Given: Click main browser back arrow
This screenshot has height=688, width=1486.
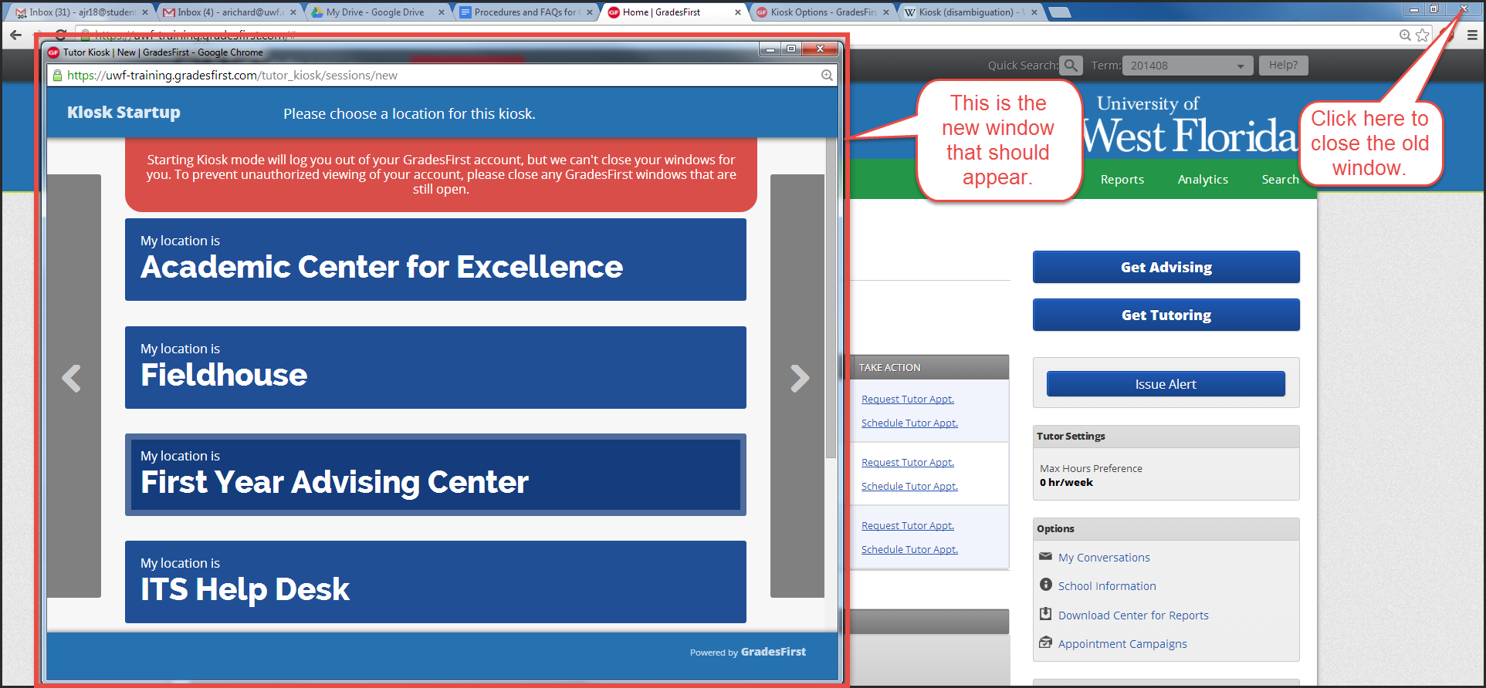Looking at the screenshot, I should pyautogui.click(x=15, y=35).
